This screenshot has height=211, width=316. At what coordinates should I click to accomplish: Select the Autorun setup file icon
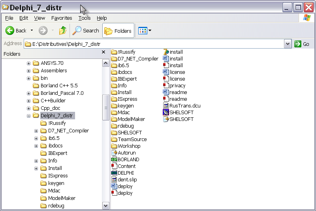pyautogui.click(x=114, y=153)
